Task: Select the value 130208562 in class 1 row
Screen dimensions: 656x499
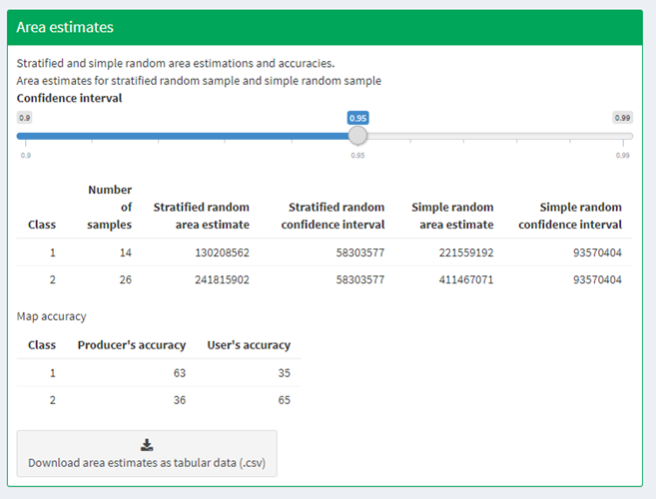Action: pos(222,252)
